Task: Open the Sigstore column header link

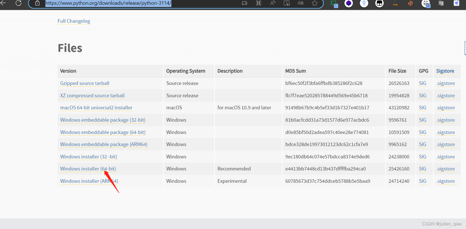Action: pyautogui.click(x=445, y=71)
